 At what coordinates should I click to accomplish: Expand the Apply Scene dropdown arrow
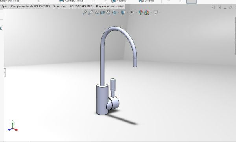pyautogui.click(x=151, y=13)
